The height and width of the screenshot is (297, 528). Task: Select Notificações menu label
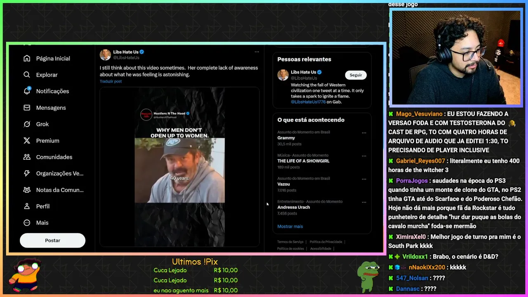[x=52, y=91]
